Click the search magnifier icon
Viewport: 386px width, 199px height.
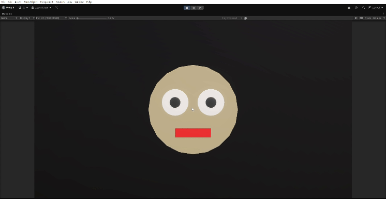pos(363,8)
